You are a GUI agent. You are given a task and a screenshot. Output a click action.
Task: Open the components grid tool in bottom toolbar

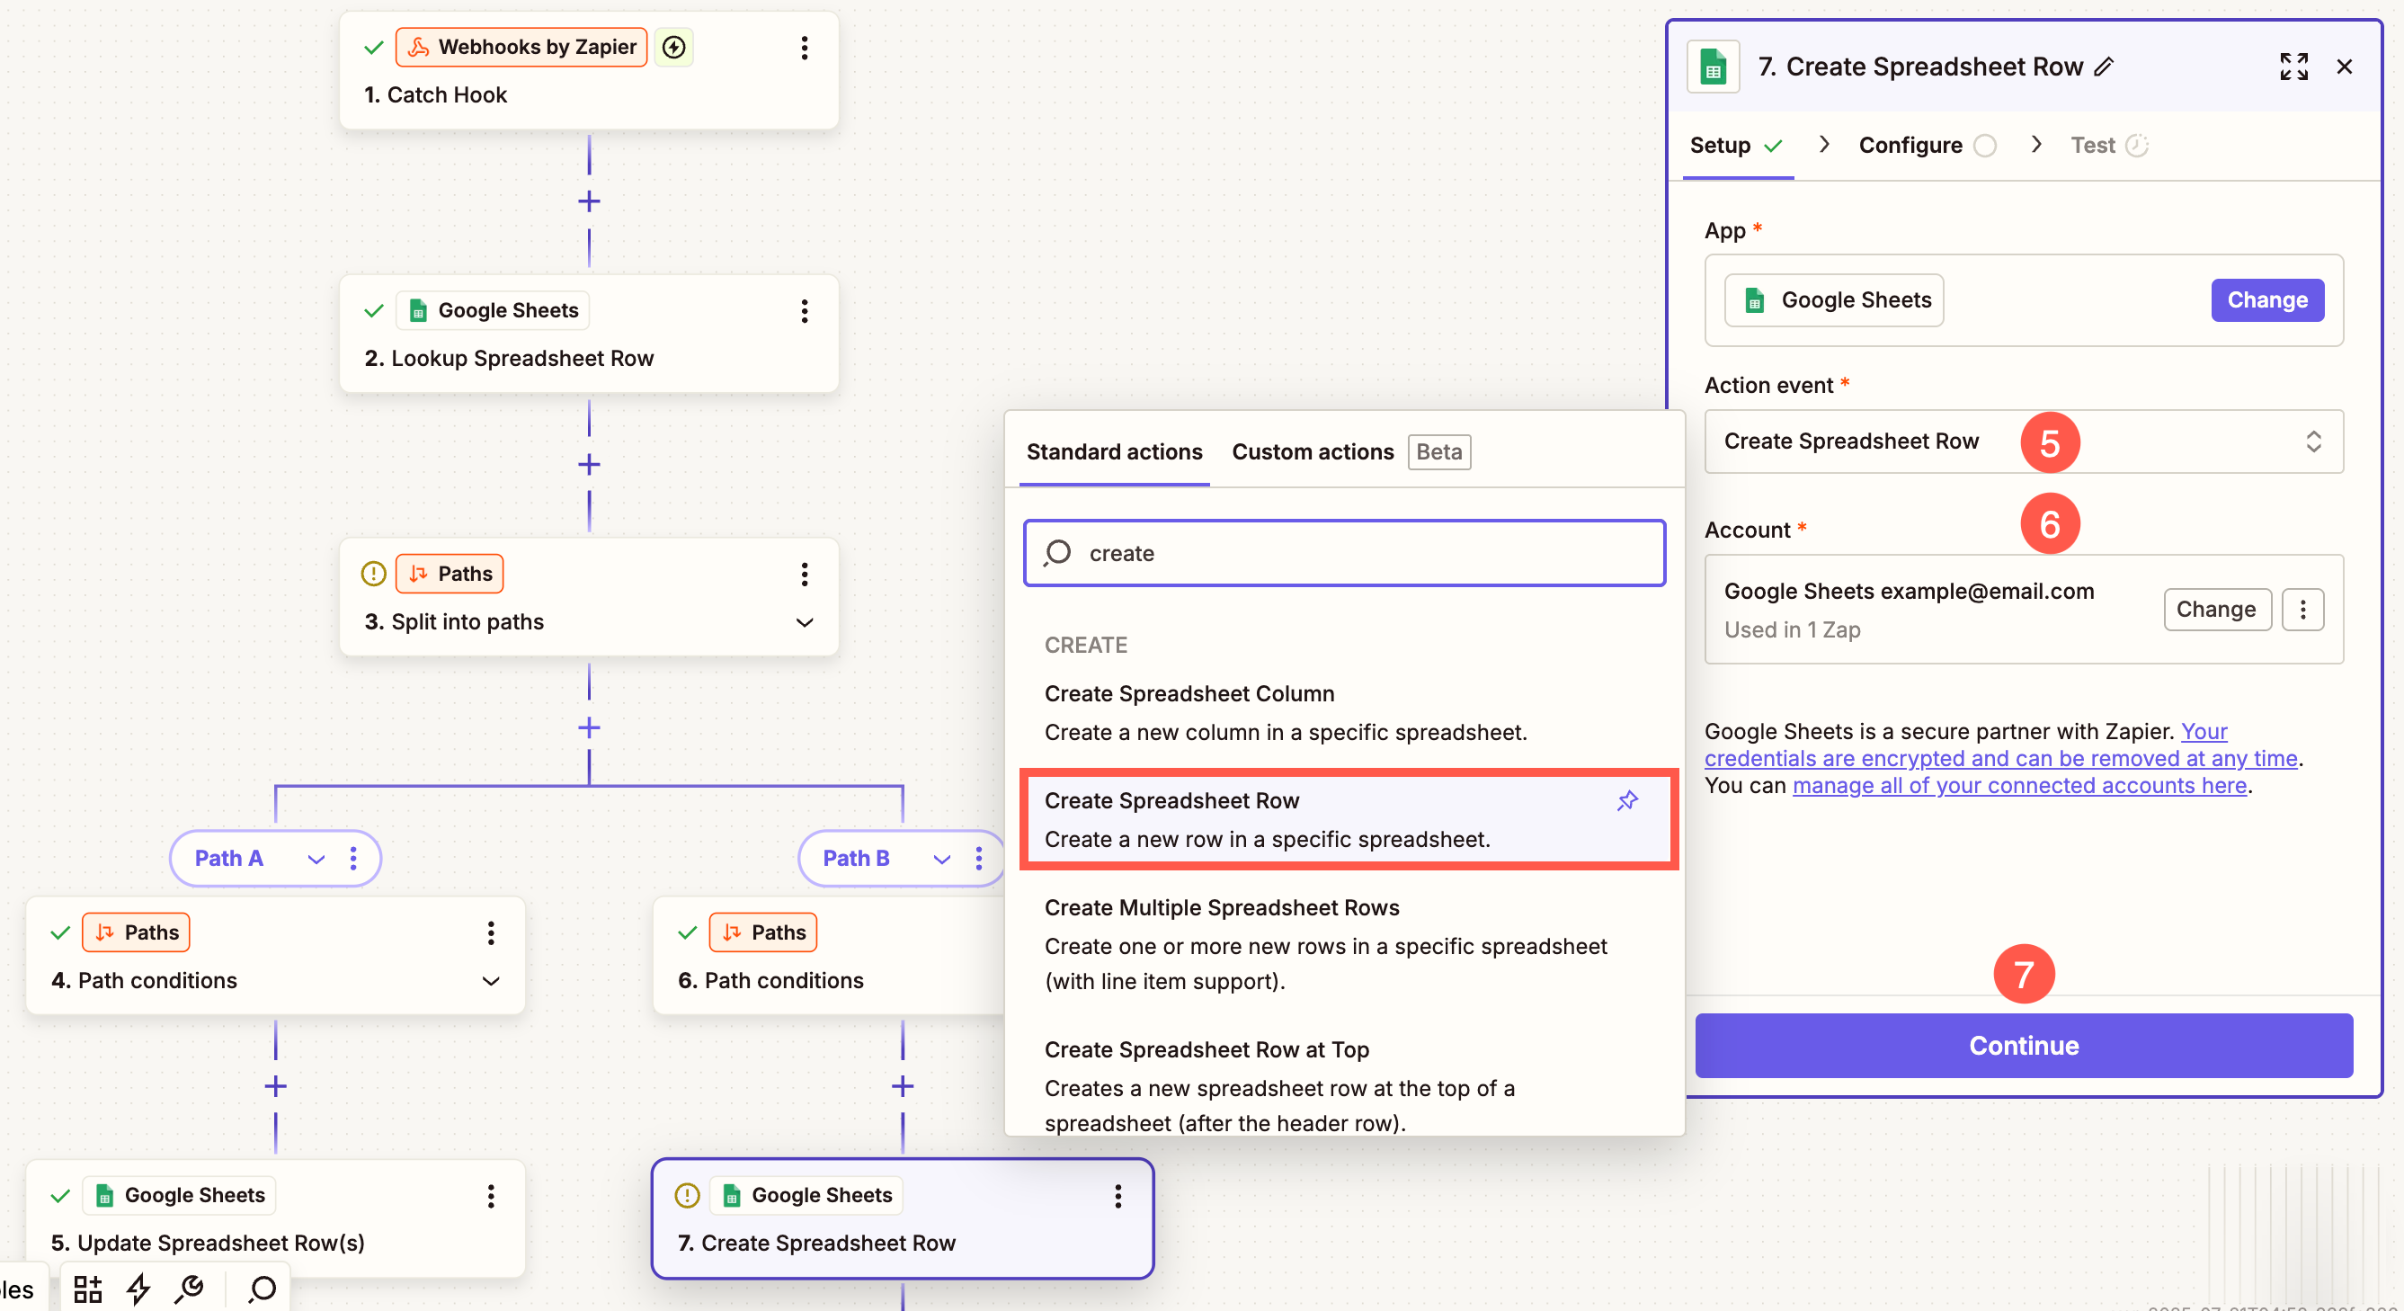tap(88, 1289)
